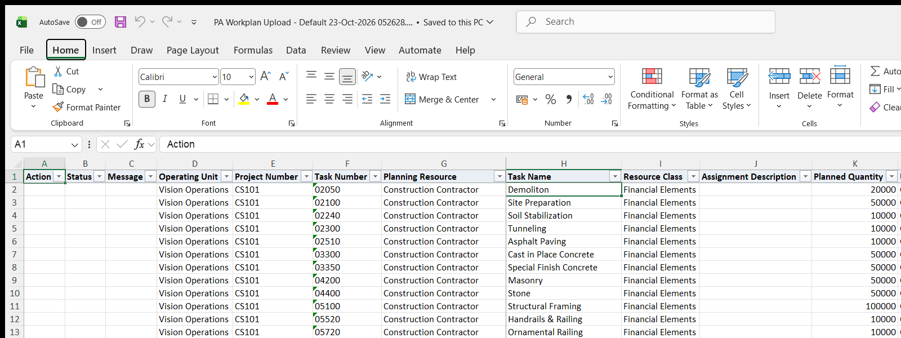
Task: Align text left
Action: pyautogui.click(x=311, y=99)
